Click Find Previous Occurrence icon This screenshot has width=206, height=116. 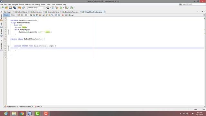[34, 15]
